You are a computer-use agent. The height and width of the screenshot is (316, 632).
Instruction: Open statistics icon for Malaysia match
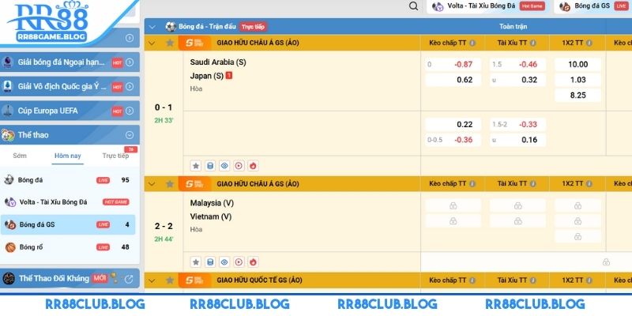[210, 262]
